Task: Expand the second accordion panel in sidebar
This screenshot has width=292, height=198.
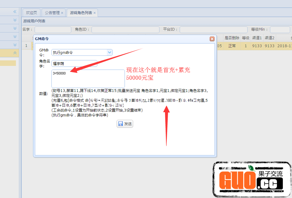Action: [x=15, y=29]
